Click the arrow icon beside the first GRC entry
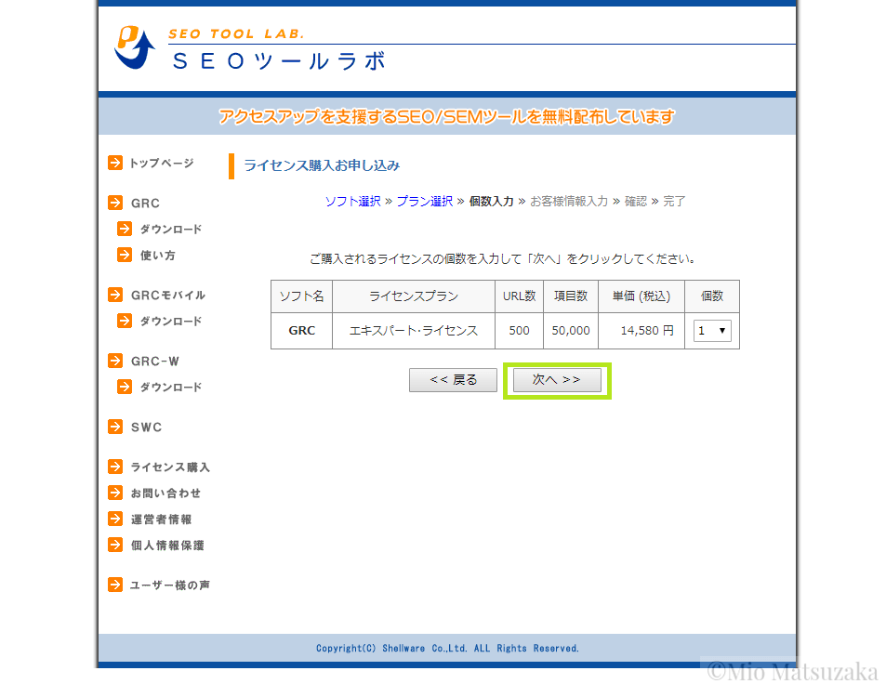 point(115,203)
